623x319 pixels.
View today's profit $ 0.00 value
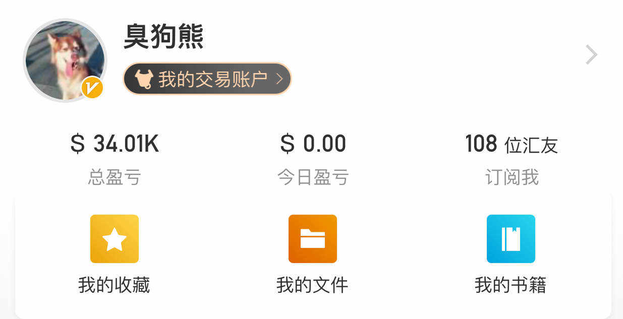tap(313, 144)
